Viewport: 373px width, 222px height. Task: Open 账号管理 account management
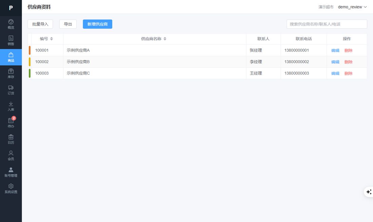(11, 172)
